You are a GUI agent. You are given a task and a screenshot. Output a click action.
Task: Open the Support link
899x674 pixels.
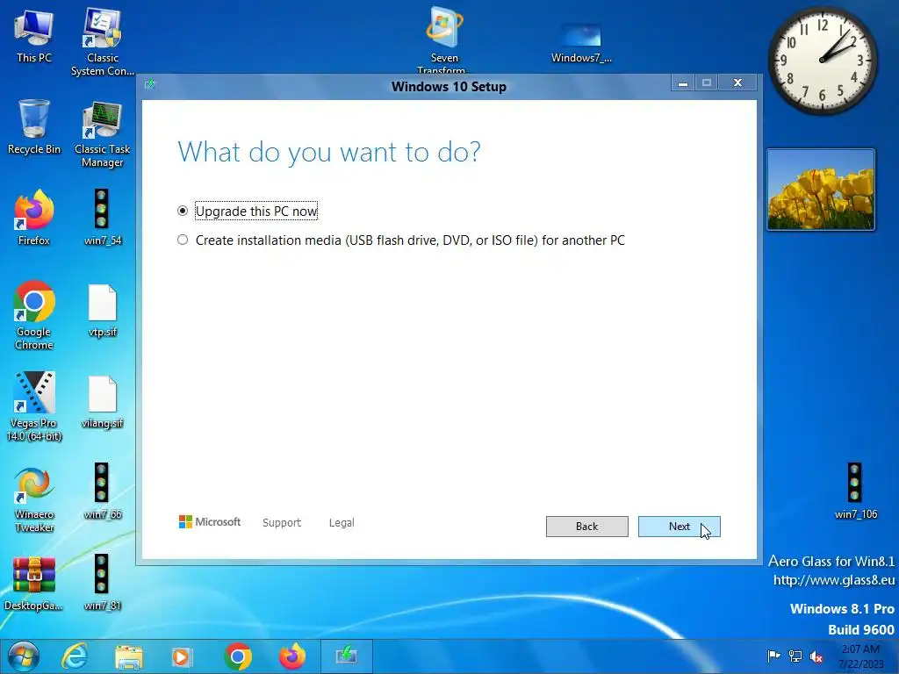point(282,523)
